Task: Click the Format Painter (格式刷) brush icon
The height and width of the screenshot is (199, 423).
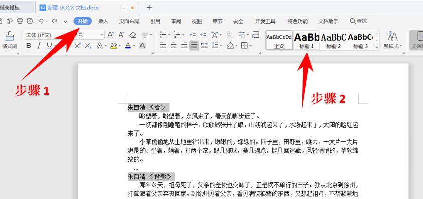Action: [10, 36]
